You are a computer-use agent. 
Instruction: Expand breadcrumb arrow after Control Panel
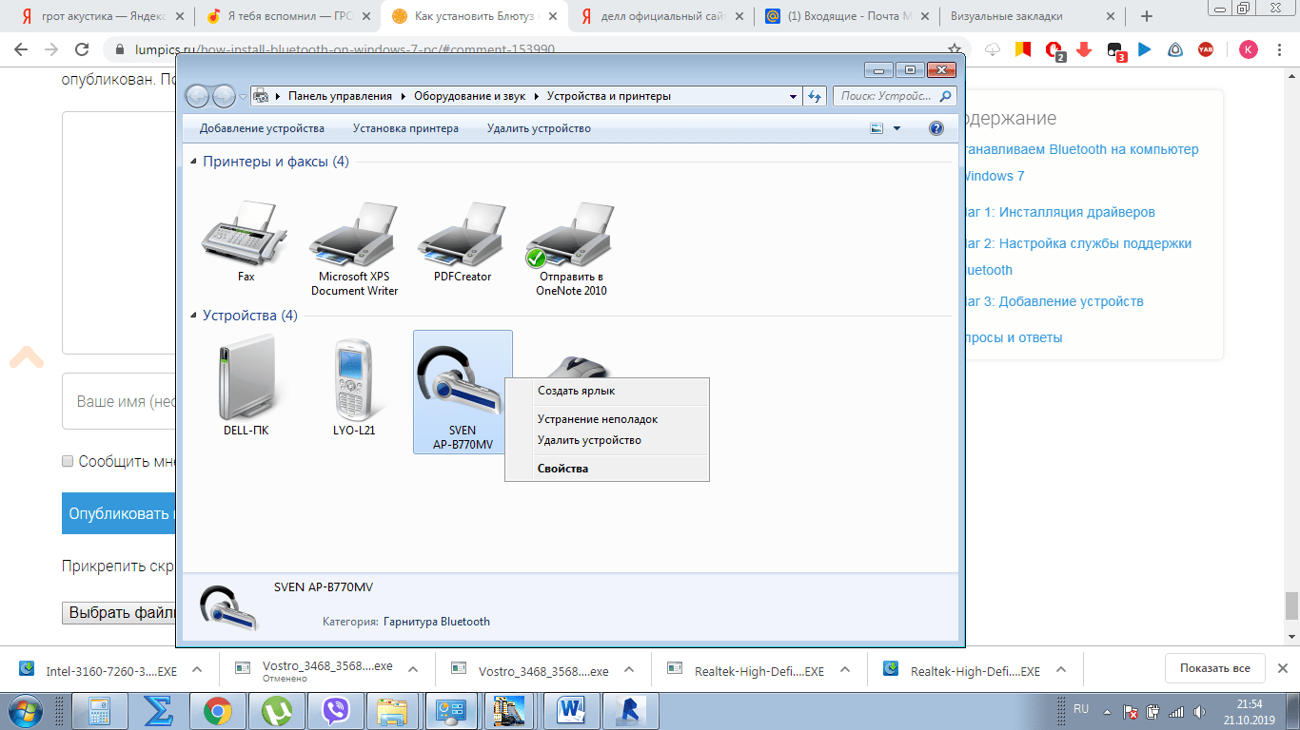pos(403,96)
